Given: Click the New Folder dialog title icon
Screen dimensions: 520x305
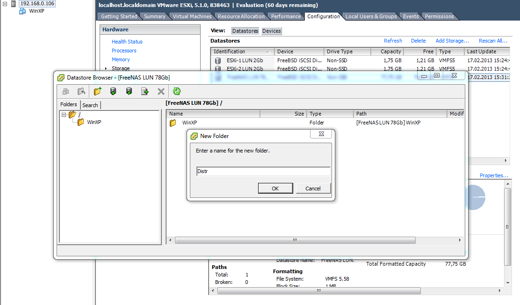Looking at the screenshot, I should 194,136.
